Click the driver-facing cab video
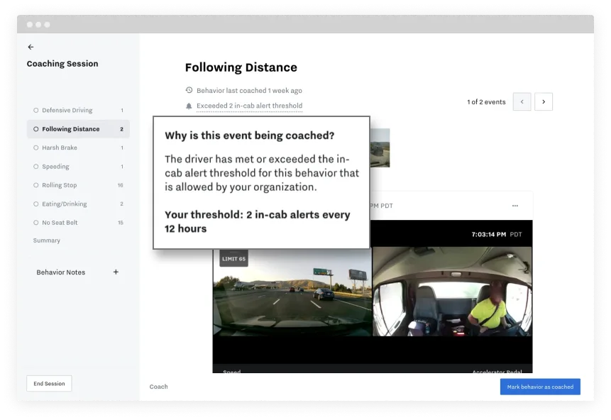The width and height of the screenshot is (611, 420). 453,292
